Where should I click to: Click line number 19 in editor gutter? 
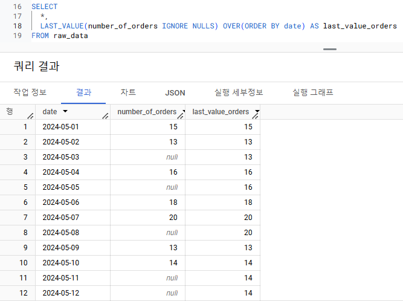tap(18, 36)
